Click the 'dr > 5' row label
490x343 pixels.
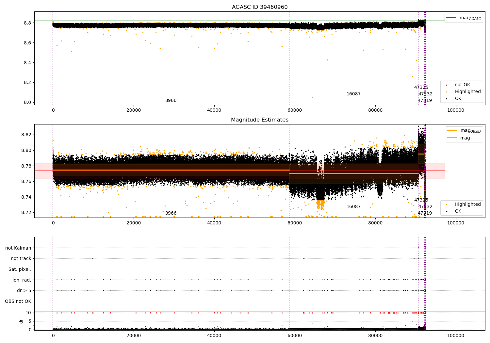[x=24, y=290]
